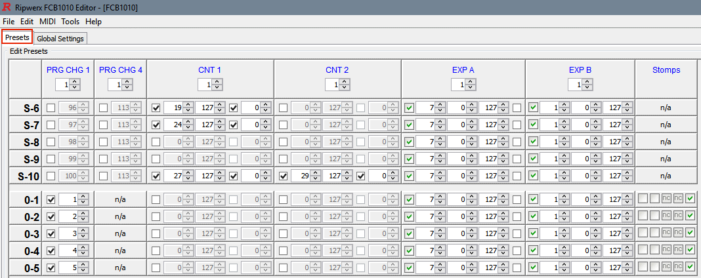Open the Edit menu

pyautogui.click(x=27, y=22)
